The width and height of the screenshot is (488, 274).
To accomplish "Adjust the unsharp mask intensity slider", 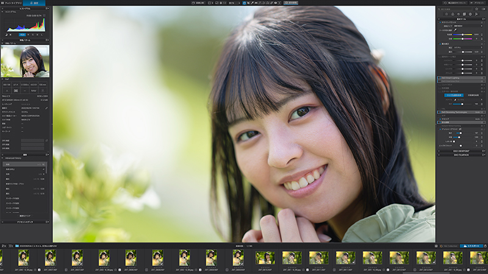I will click(459, 133).
